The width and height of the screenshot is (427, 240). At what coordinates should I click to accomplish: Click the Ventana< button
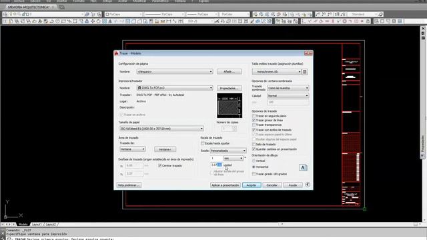(x=165, y=149)
